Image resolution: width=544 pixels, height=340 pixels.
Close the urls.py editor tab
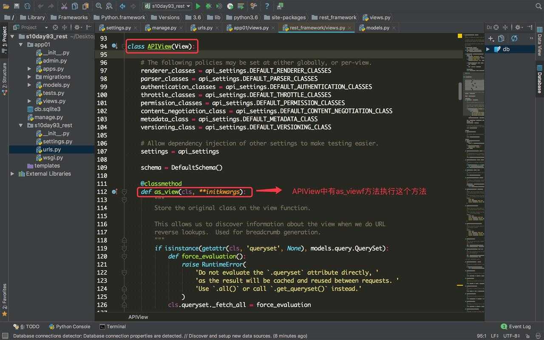(x=217, y=28)
